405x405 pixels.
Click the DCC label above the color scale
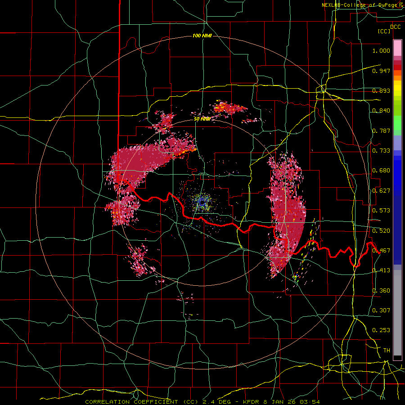(x=395, y=27)
